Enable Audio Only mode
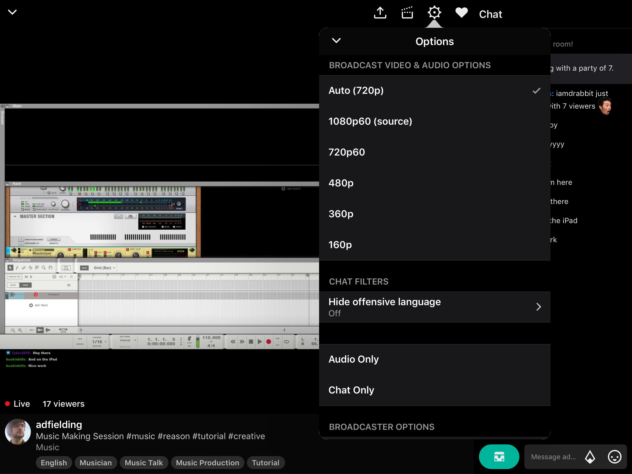 (x=434, y=360)
